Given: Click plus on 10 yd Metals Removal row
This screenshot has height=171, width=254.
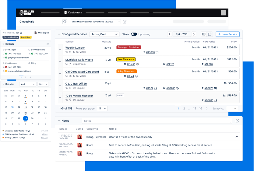Looking at the screenshot, I should [60, 98].
